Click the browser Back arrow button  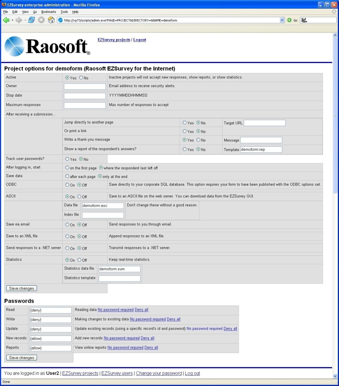[6, 20]
